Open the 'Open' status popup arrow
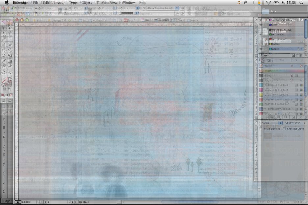This screenshot has width=308, height=205. tap(119, 202)
